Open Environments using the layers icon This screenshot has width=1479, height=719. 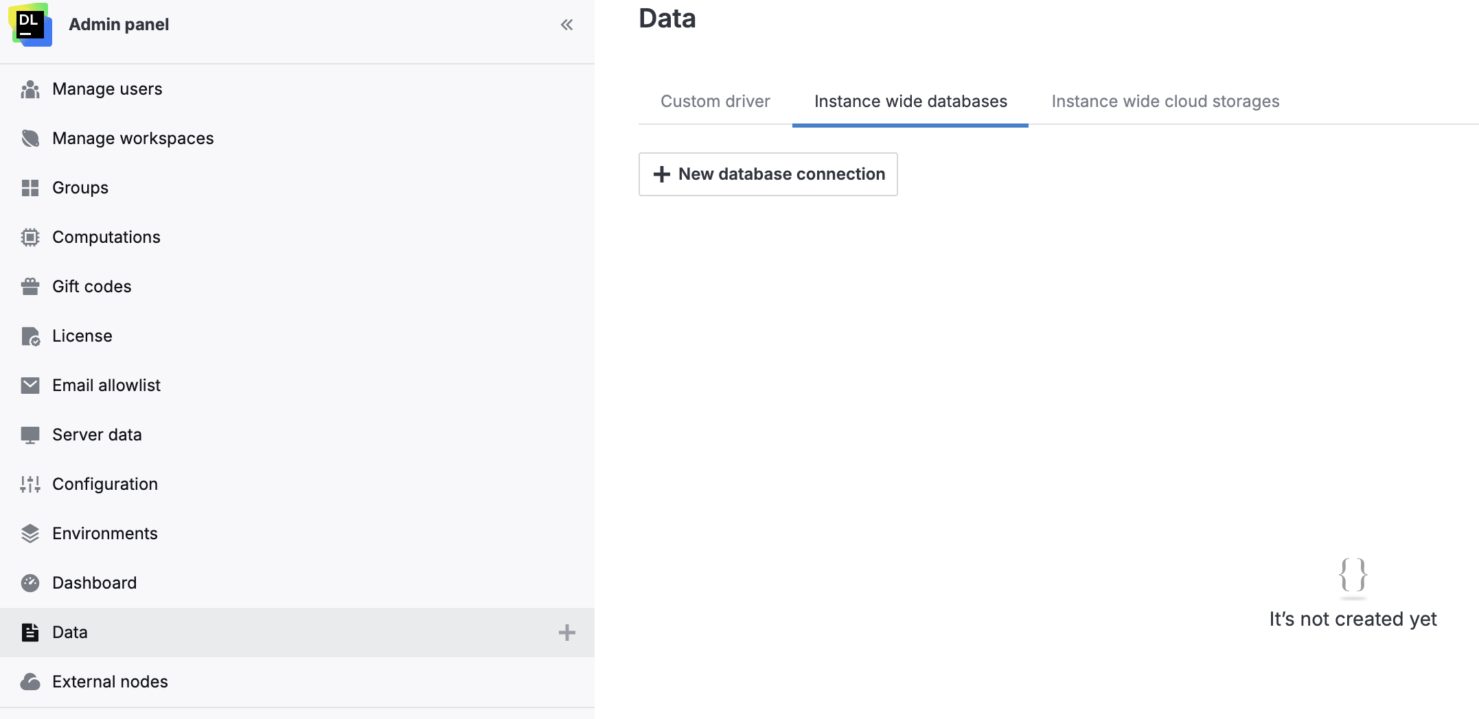coord(30,533)
